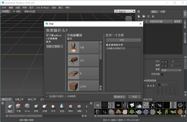Viewport: 187px width, 122px height.
Task: Select the 平滑 smooth brush tool
Action: [x=18, y=107]
